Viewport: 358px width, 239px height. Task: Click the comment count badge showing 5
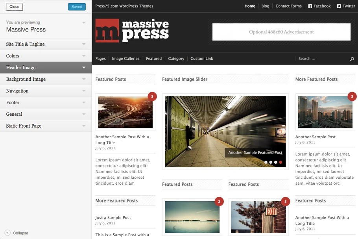pyautogui.click(x=285, y=202)
